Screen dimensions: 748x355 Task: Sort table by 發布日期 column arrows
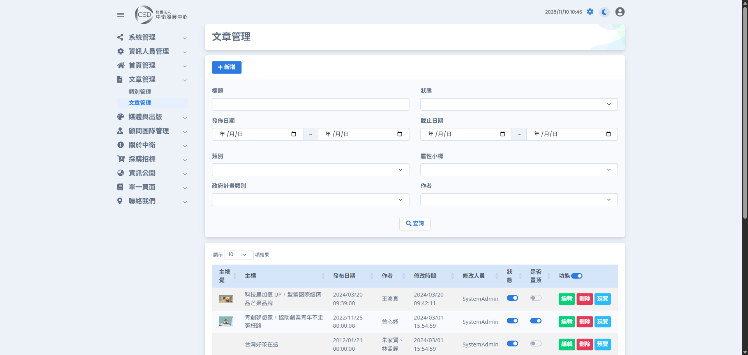(x=372, y=276)
